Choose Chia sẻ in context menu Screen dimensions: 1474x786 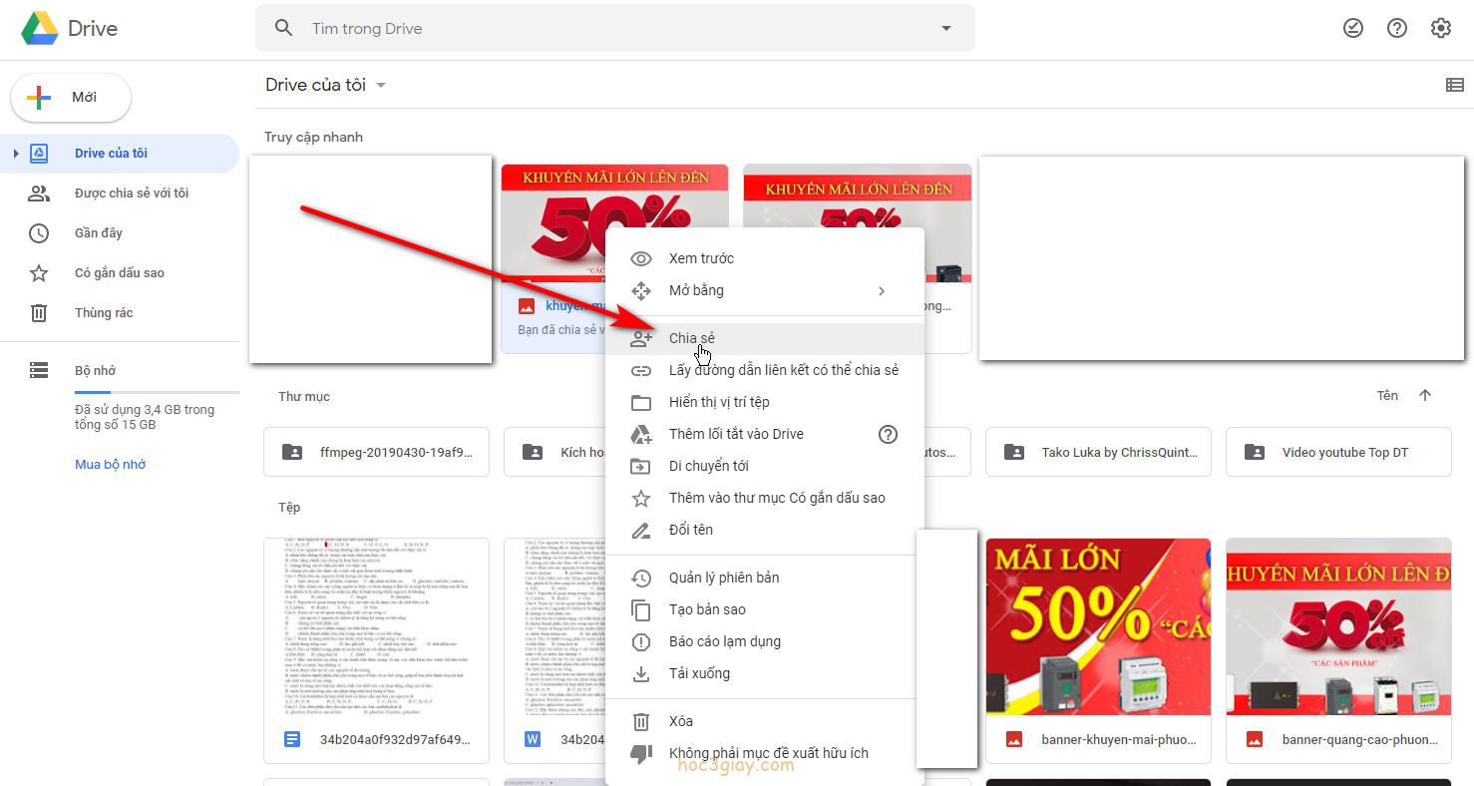click(765, 338)
